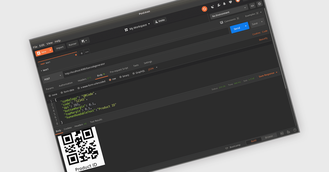Open the My Workspace dropdown
Image resolution: width=329 pixels, height=172 pixels.
point(140,26)
